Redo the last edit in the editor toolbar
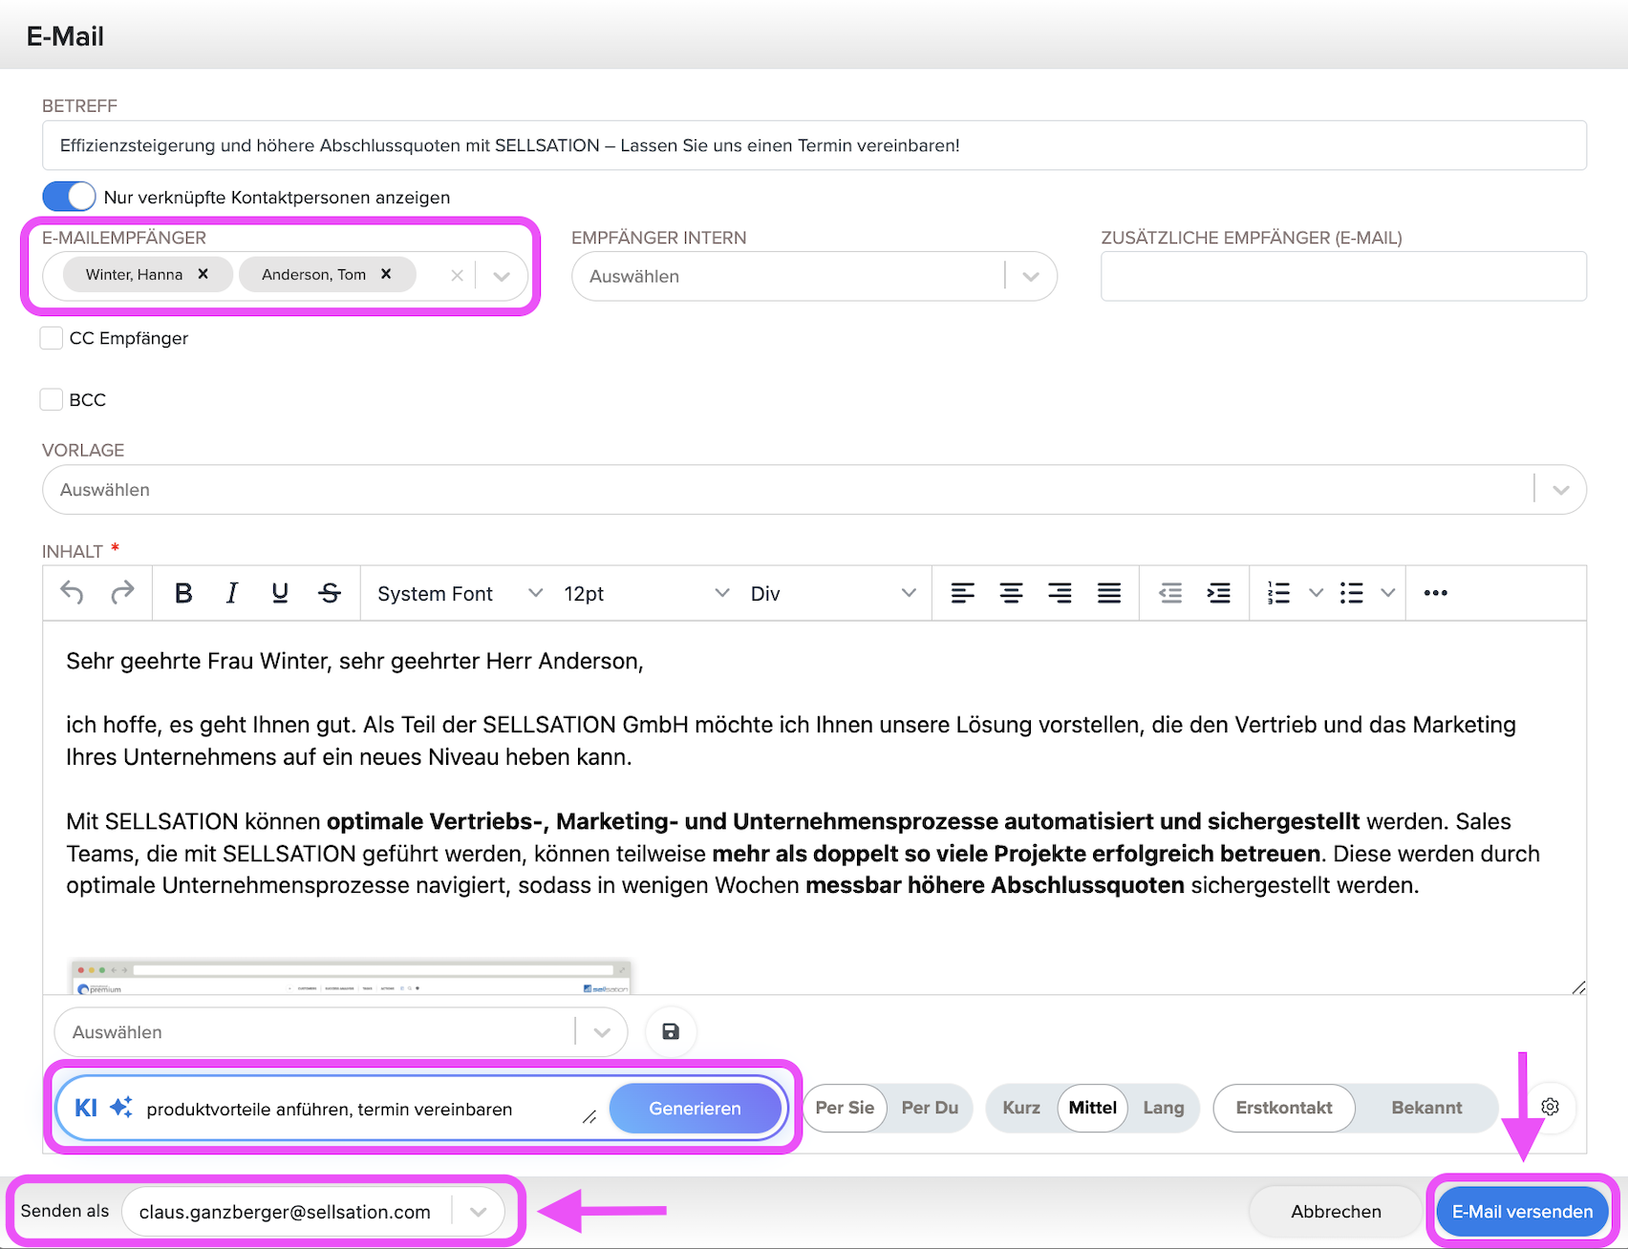 click(x=122, y=593)
